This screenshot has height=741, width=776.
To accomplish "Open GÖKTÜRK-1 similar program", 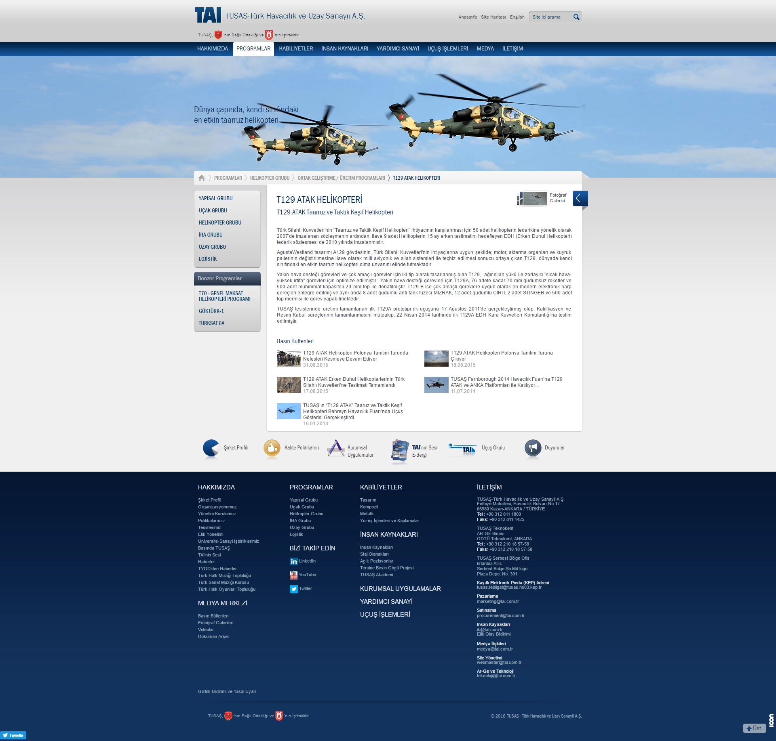I will [211, 311].
